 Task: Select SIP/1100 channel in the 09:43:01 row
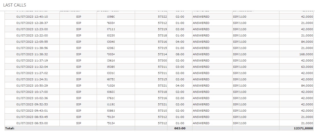[x=239, y=111]
